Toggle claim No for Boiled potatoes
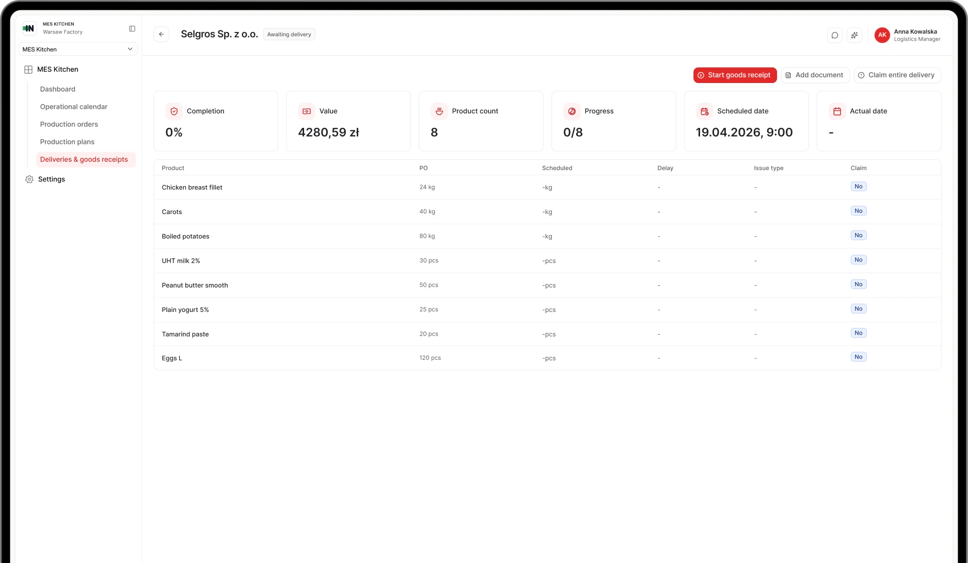 (859, 236)
